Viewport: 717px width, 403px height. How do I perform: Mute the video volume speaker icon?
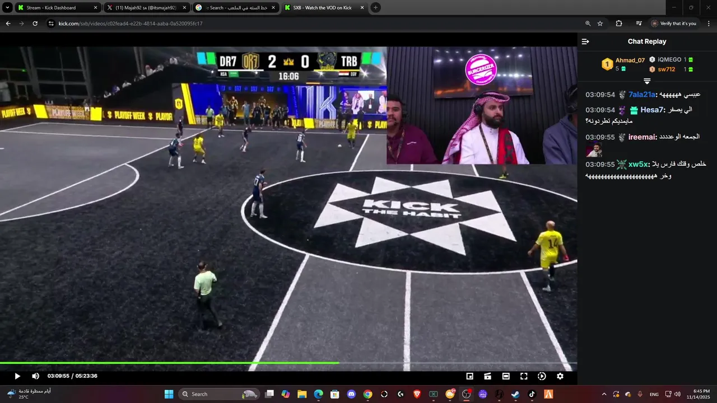[35, 376]
